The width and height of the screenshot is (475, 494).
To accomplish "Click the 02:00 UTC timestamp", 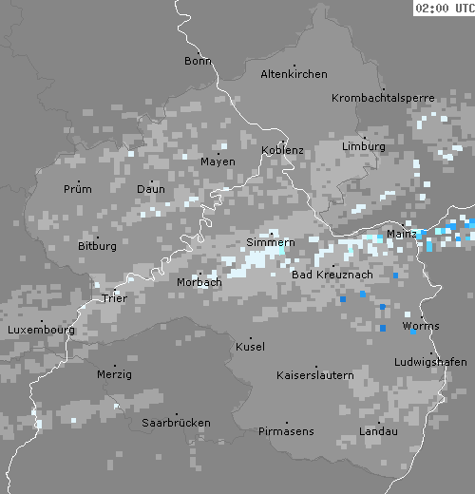I will [445, 8].
